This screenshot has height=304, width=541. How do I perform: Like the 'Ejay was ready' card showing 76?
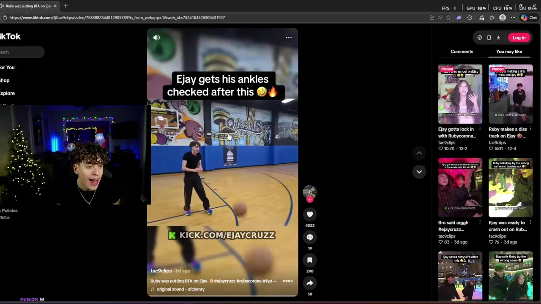(491, 242)
